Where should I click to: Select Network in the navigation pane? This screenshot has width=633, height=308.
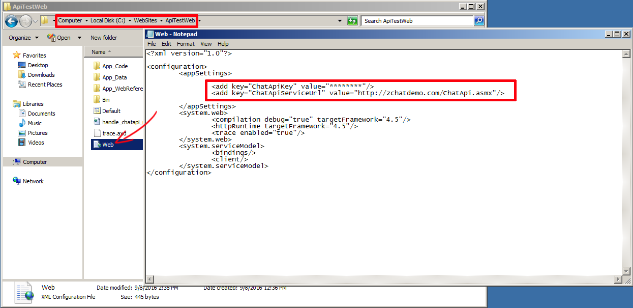pos(33,181)
